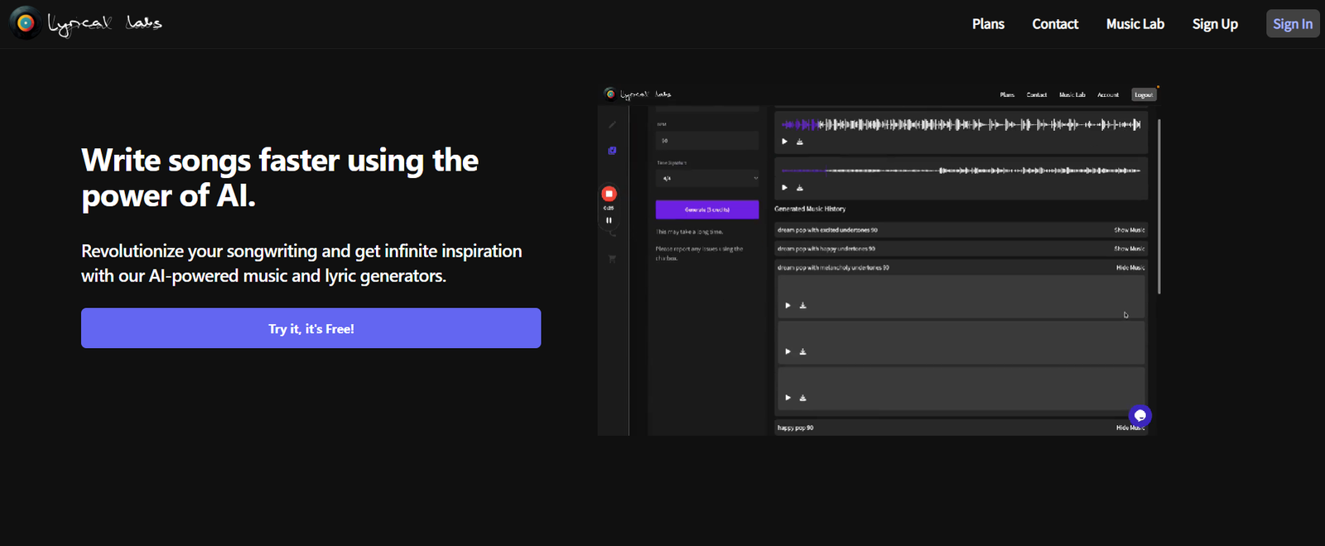Click the purple Generate button in the preview
The height and width of the screenshot is (546, 1325).
click(706, 210)
